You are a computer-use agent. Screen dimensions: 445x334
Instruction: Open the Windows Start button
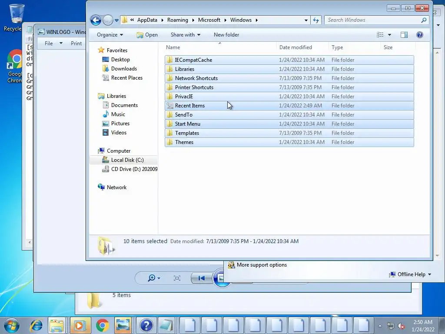12,325
